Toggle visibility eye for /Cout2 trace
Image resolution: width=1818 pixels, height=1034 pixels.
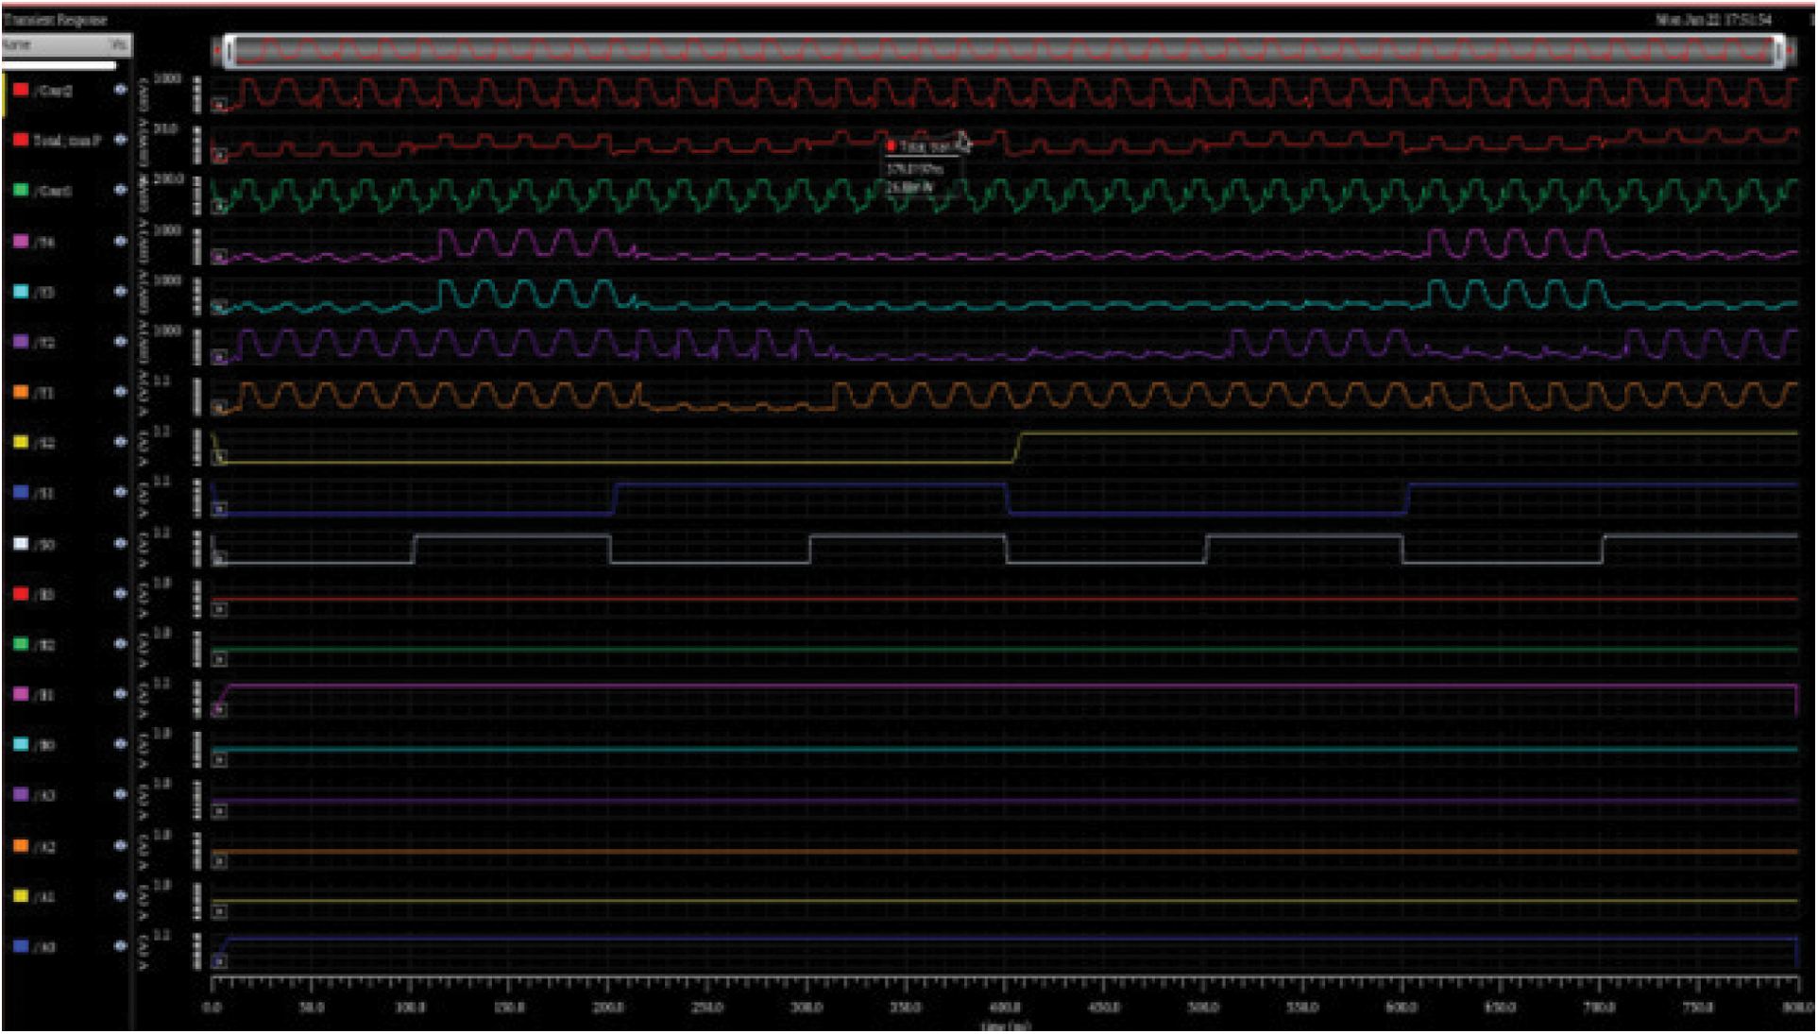click(121, 90)
